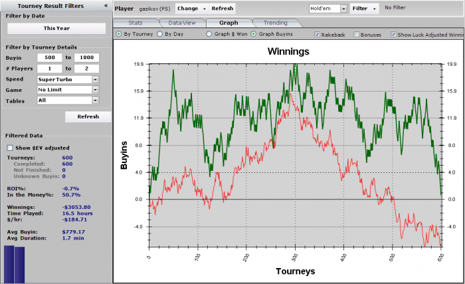Click the maximum Buyin field 1000
The width and height of the screenshot is (465, 284).
(86, 58)
